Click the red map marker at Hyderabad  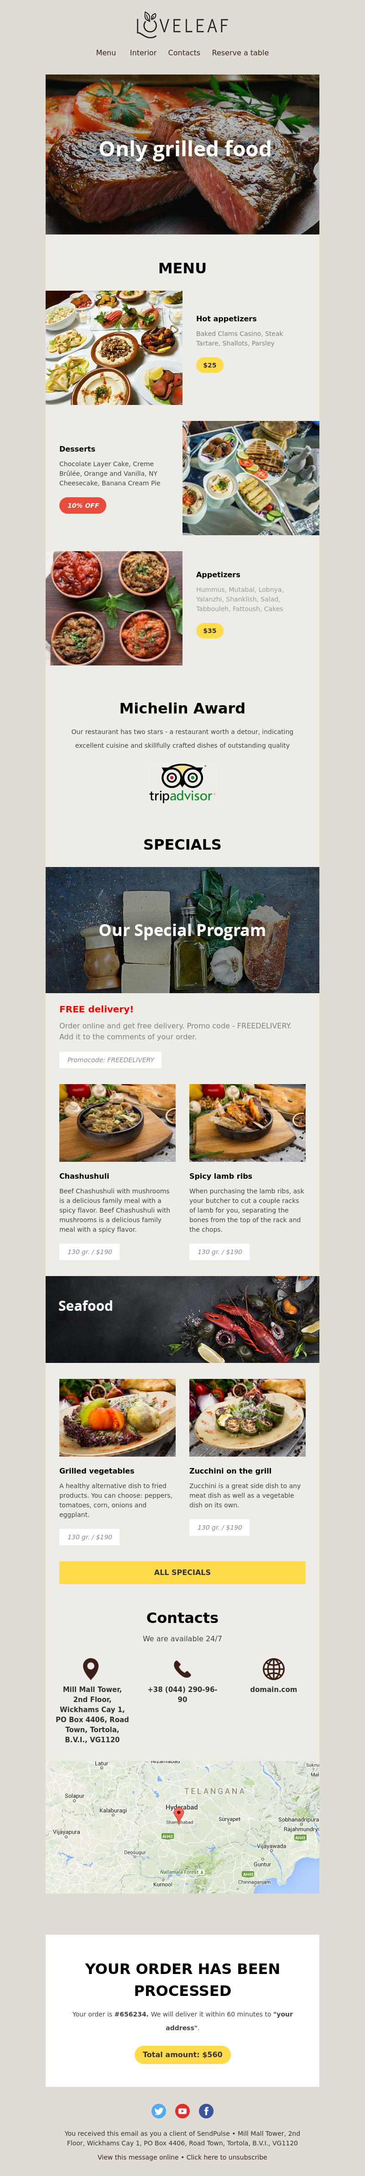(x=179, y=1814)
